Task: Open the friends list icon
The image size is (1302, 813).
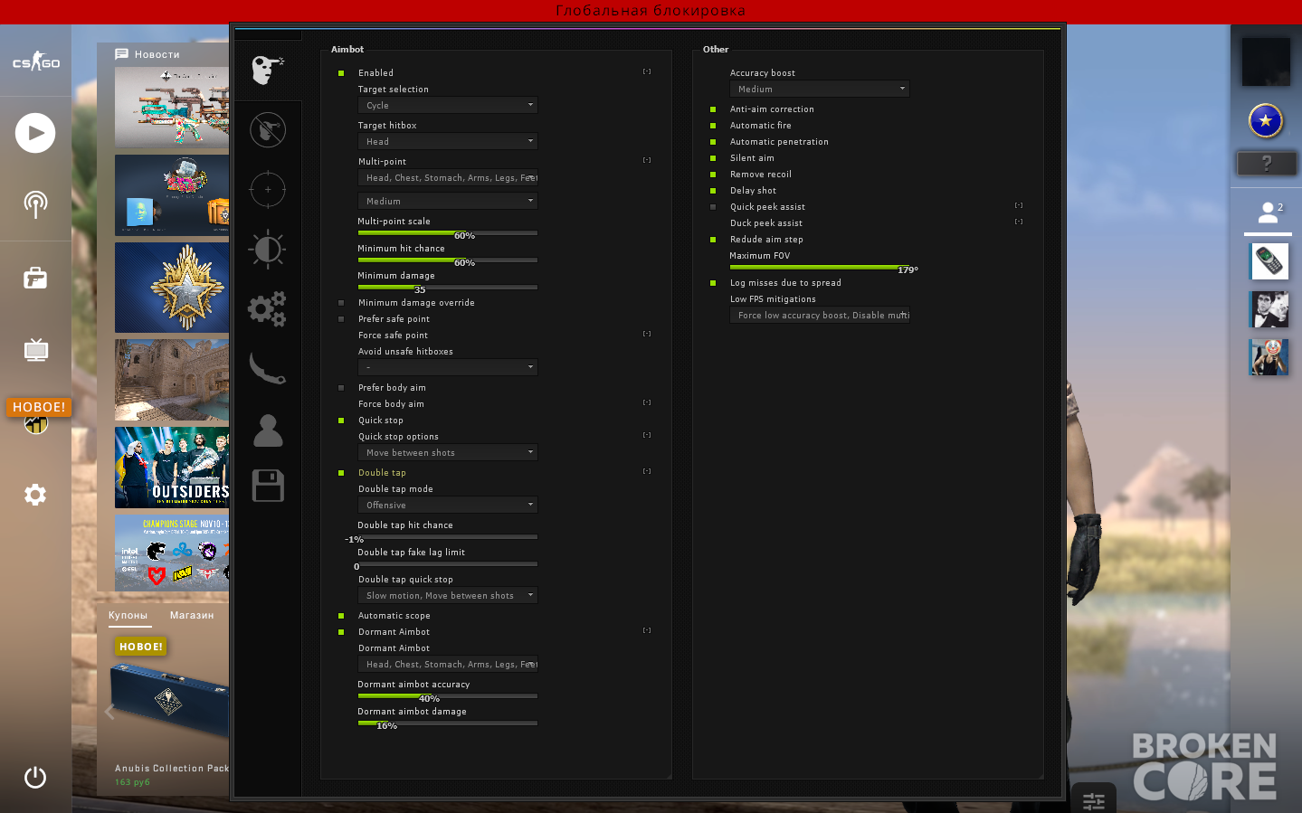Action: [x=1268, y=213]
